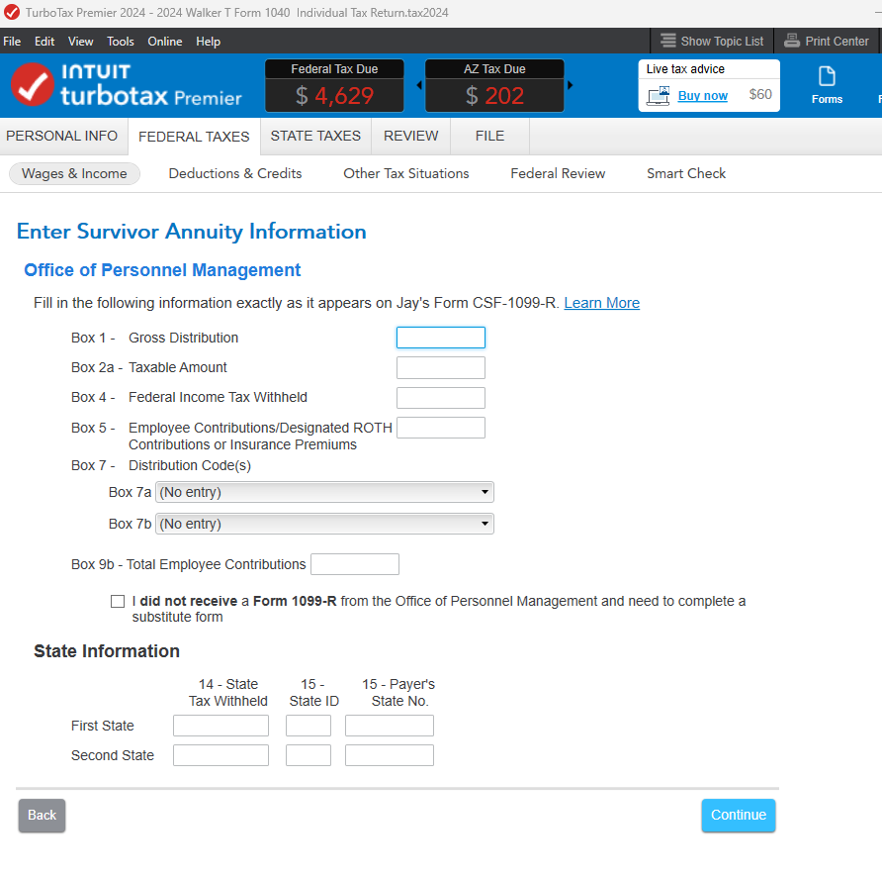Click the Second State ID field

309,755
